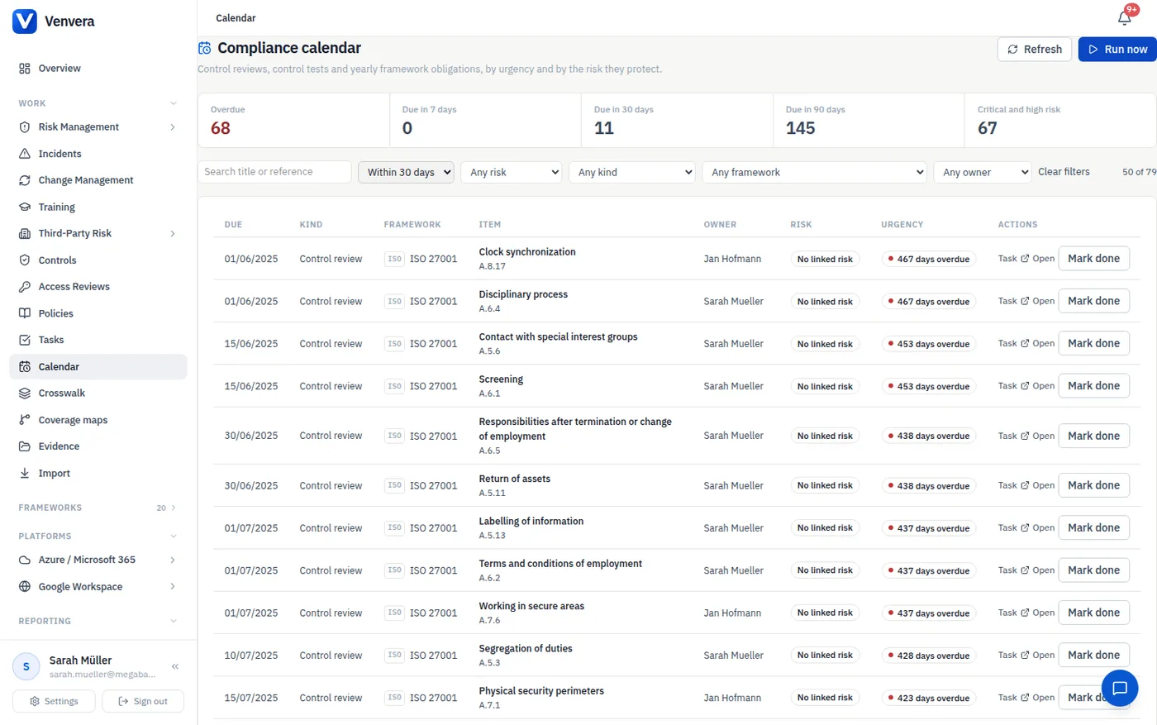Click the Azure cloud icon
Viewport: 1157px width, 725px height.
(x=25, y=560)
